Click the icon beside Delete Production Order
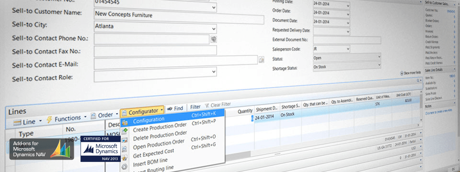 125,140
